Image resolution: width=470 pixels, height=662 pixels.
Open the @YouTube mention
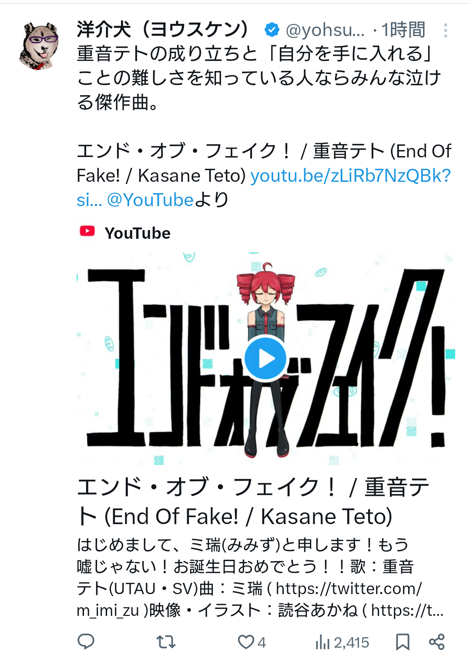[x=150, y=200]
